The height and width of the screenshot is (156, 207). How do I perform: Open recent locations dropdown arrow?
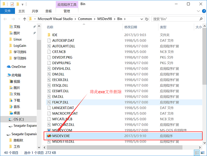coord(19,19)
